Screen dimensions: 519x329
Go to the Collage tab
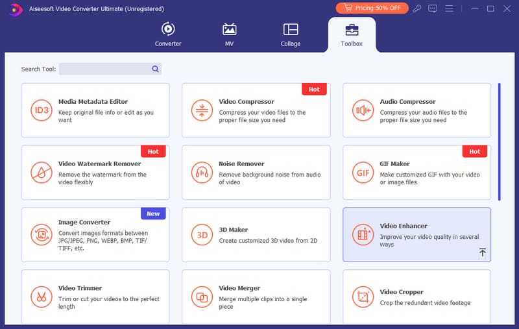pos(291,35)
